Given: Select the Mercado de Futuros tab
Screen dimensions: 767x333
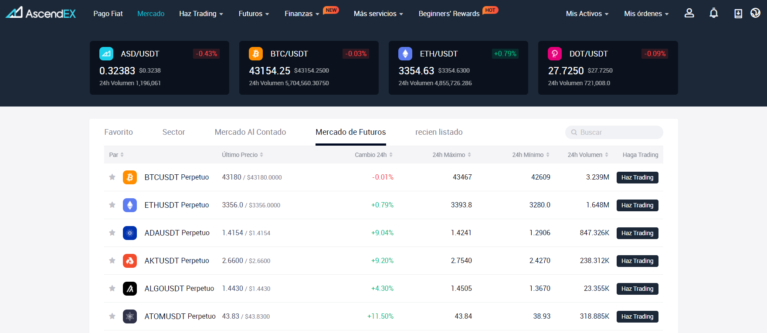Looking at the screenshot, I should pos(351,132).
